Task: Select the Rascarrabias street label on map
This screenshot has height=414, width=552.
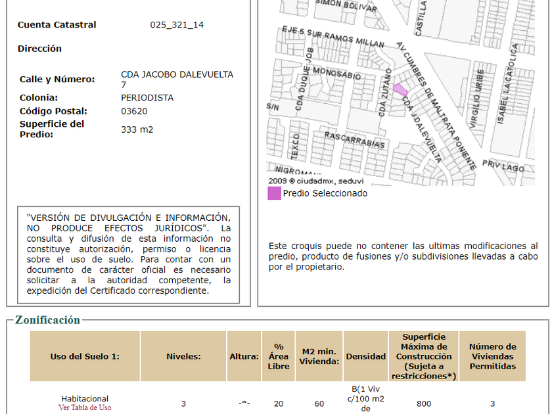Action: pyautogui.click(x=354, y=139)
